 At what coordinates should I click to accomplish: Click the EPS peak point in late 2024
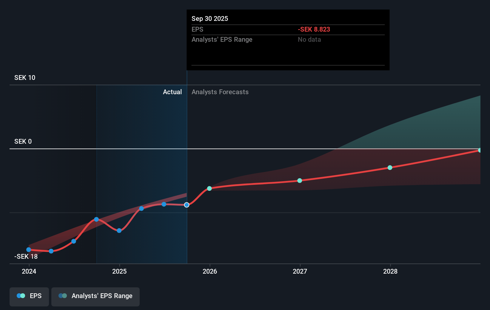click(x=96, y=219)
